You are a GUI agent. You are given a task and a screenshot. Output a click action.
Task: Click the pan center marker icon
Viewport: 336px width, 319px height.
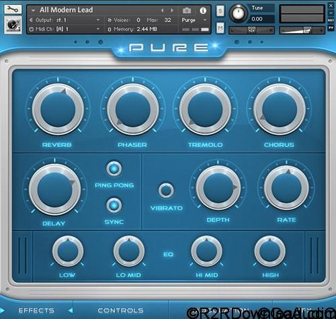252,30
